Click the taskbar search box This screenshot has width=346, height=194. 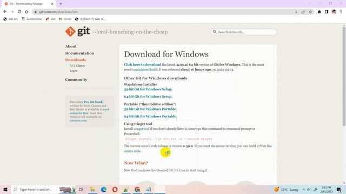43,190
